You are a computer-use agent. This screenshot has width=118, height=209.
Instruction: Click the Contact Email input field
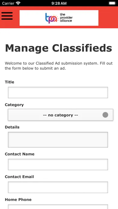coord(58,187)
